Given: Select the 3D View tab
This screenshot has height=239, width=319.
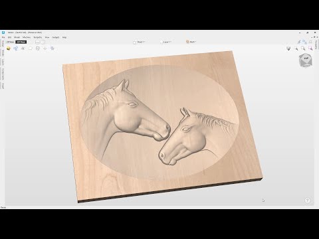Looking at the screenshot, I should tap(21, 42).
